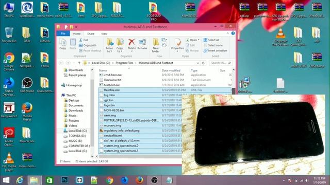Switch to the Home ribbon tab
Image resolution: width=330 pixels, height=185 pixels.
tap(77, 33)
